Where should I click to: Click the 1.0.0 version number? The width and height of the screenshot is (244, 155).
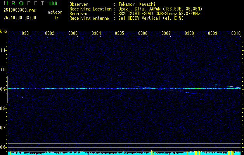click(53, 4)
